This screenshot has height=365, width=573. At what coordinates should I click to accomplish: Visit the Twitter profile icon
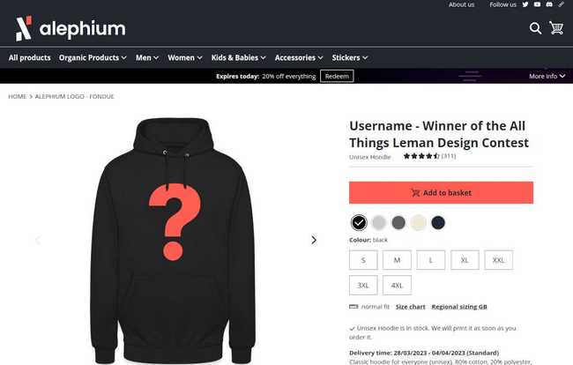click(x=525, y=4)
